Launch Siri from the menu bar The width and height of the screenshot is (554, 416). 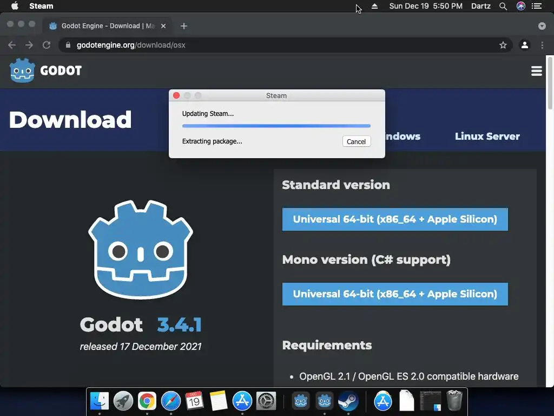(521, 6)
